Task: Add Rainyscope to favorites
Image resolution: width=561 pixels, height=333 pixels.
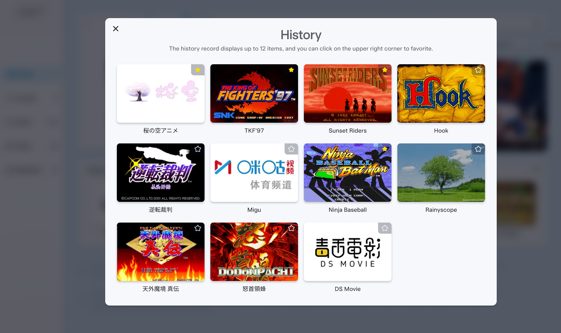Action: click(x=478, y=149)
